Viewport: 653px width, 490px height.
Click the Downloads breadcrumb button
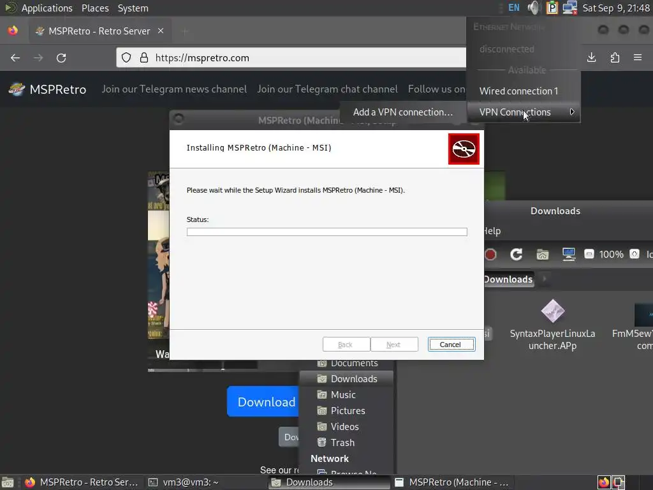pyautogui.click(x=508, y=279)
